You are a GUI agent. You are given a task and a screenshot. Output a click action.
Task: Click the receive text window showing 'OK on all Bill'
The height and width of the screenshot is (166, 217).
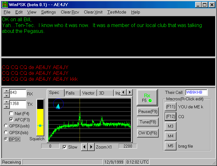108,37
